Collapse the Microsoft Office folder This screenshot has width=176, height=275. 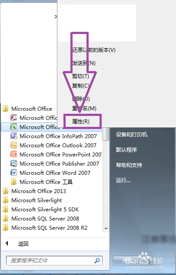(27, 109)
